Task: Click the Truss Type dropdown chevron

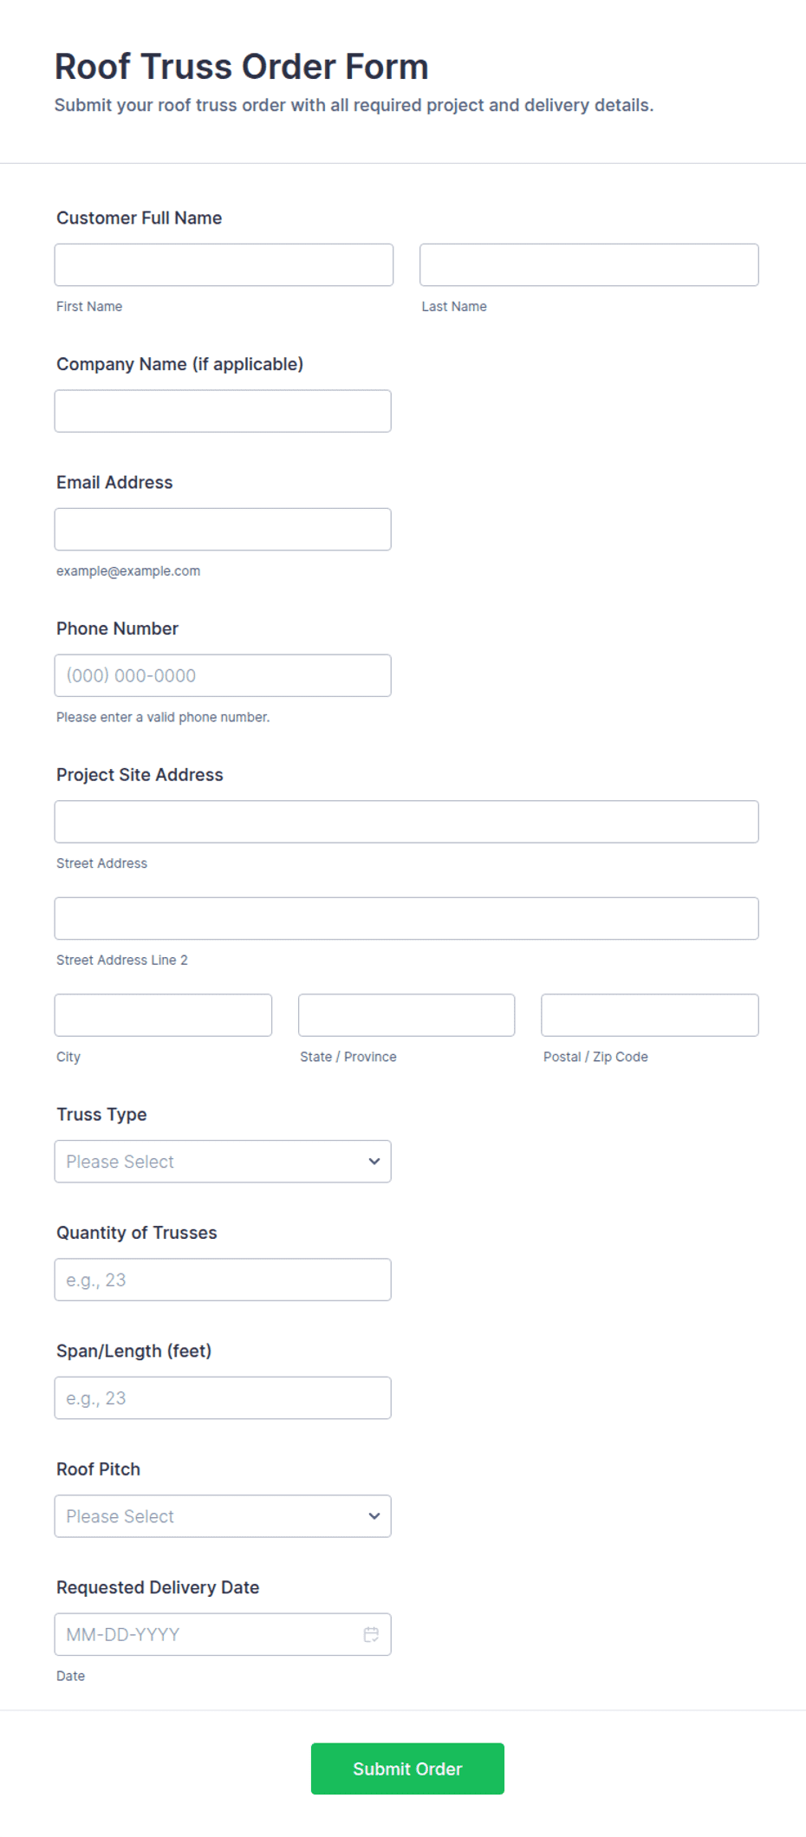Action: (x=373, y=1161)
